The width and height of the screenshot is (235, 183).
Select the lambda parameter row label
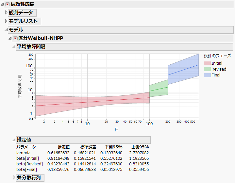[x=24, y=153]
